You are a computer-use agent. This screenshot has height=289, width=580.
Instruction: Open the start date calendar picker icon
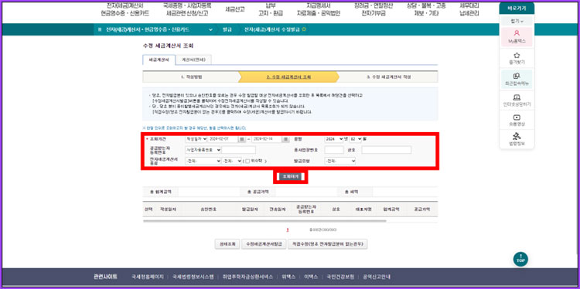click(241, 139)
